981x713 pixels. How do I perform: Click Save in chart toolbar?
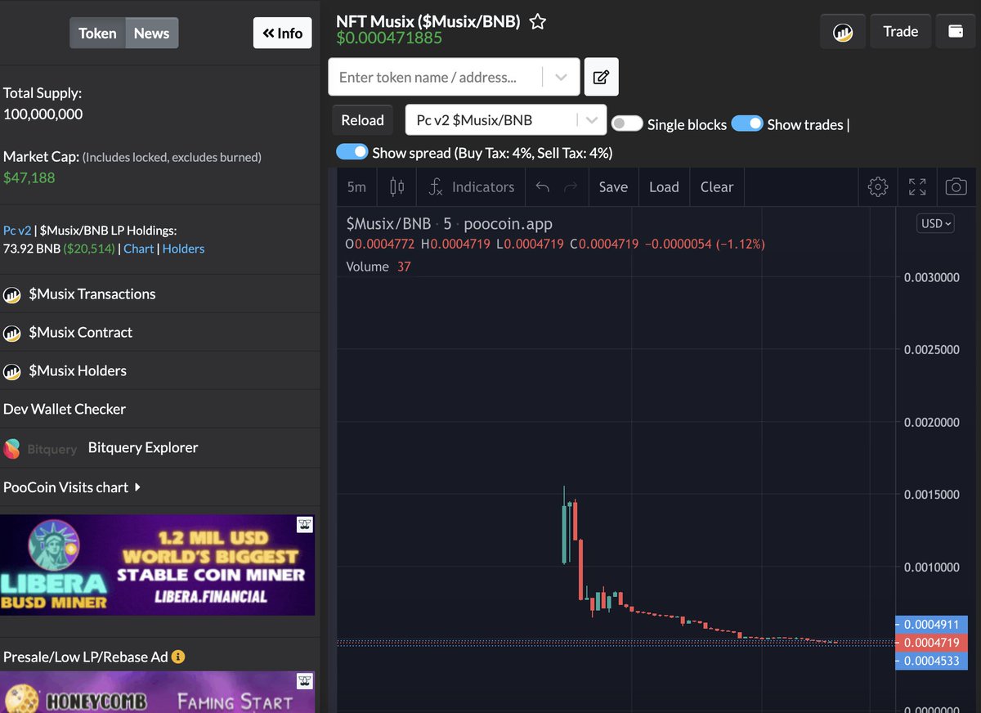tap(613, 187)
